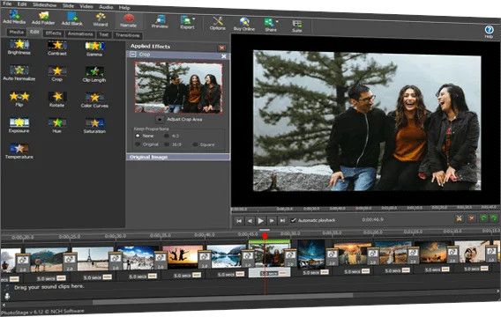501x317 pixels.
Task: Select the Square proportion radio button
Action: pos(195,144)
